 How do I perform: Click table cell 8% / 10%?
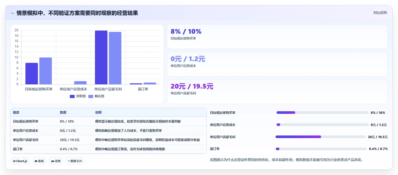coord(67,121)
